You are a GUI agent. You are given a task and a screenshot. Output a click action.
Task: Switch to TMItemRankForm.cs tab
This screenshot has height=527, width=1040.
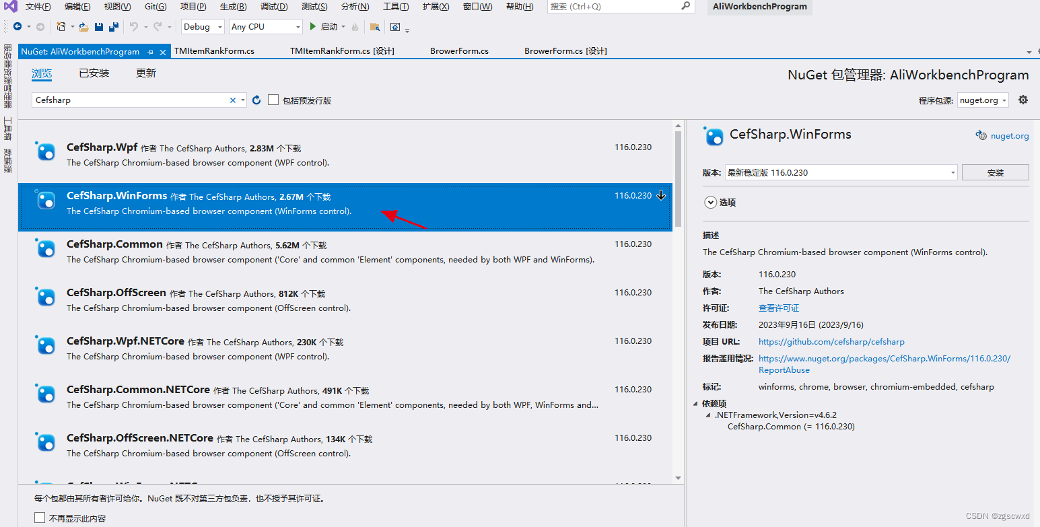tap(214, 51)
